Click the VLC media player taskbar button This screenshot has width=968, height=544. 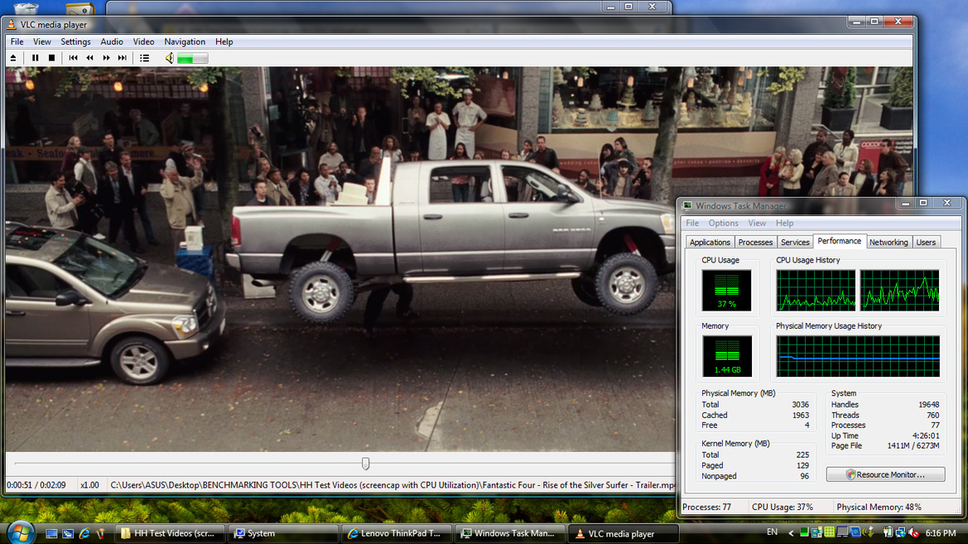click(623, 533)
